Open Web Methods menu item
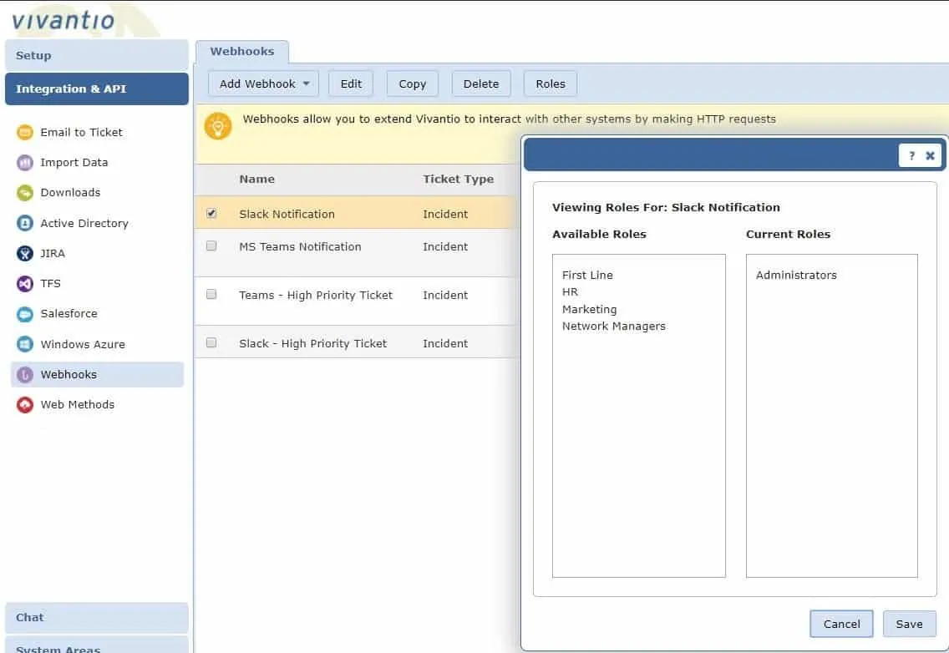Image resolution: width=949 pixels, height=653 pixels. coord(77,404)
